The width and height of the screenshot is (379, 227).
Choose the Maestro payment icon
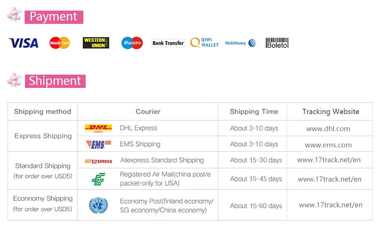coord(132,43)
